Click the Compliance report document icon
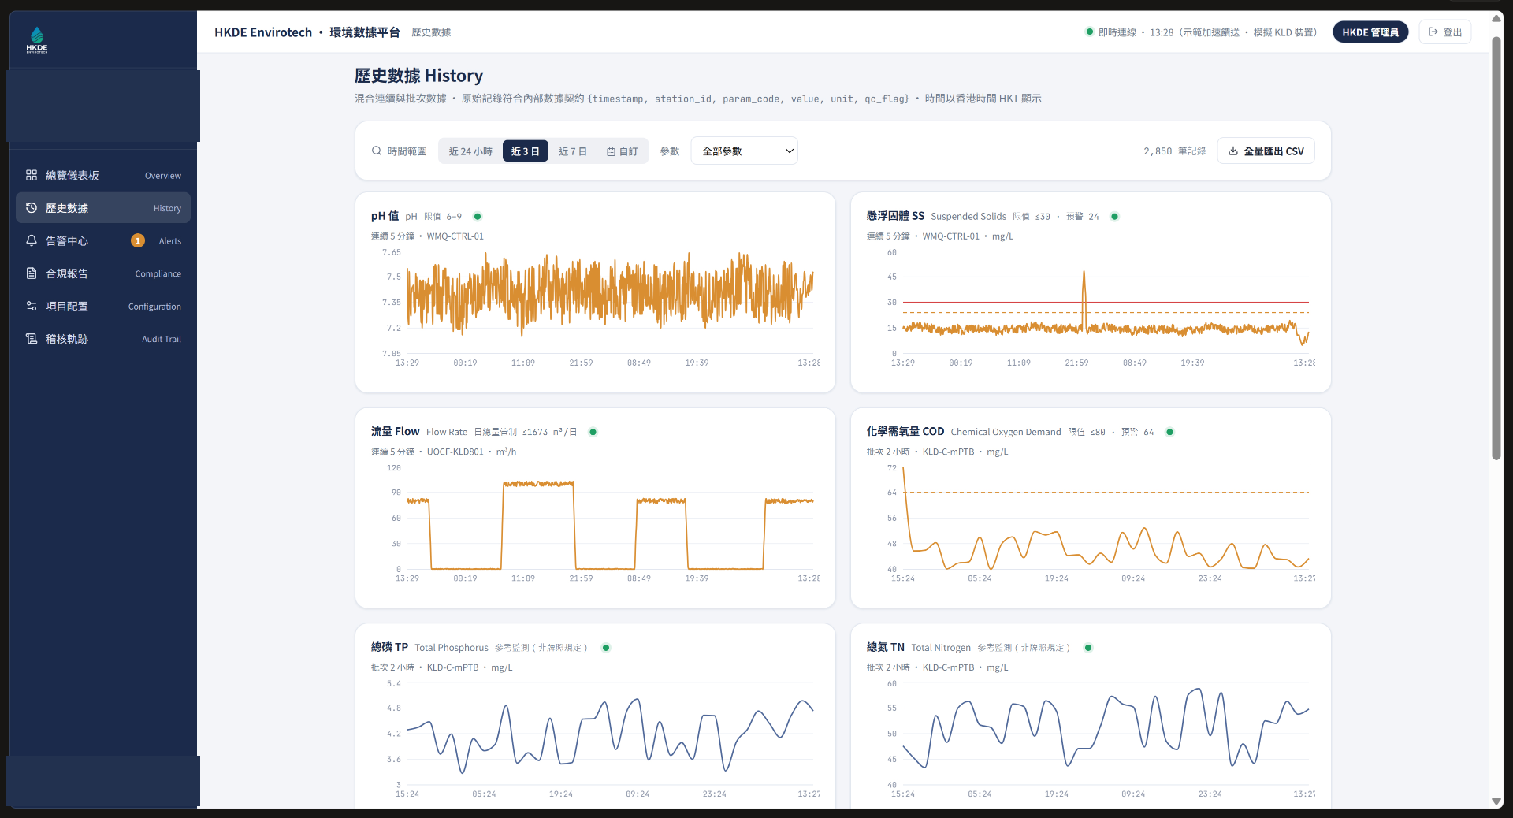Image resolution: width=1513 pixels, height=818 pixels. 32,273
